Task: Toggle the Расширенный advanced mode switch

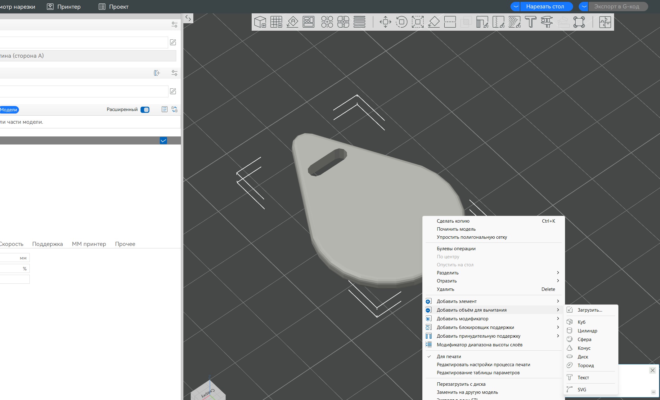Action: [145, 110]
